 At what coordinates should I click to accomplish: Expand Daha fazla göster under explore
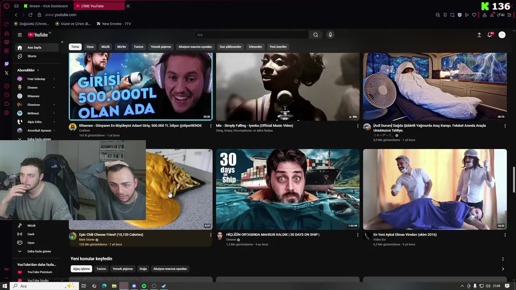36,251
